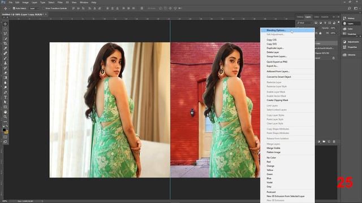
Task: Click the Opacity value field
Action: click(333, 28)
